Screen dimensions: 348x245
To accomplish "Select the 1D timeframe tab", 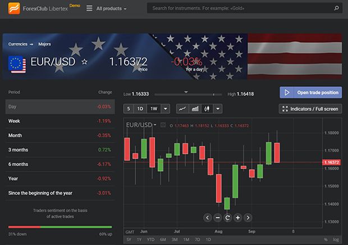I will pyautogui.click(x=140, y=108).
